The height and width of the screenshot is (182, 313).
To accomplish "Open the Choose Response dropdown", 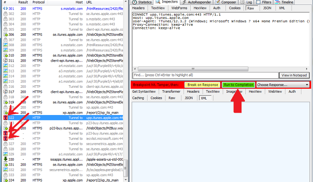I will (x=283, y=85).
